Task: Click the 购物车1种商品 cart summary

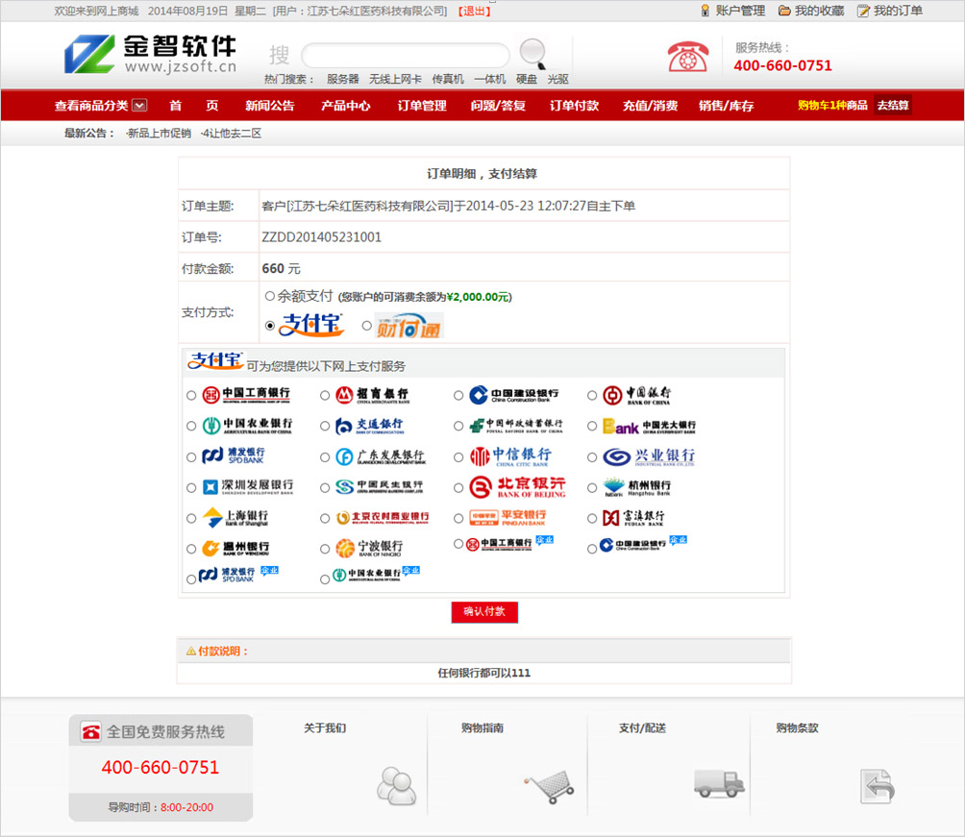Action: pyautogui.click(x=832, y=106)
